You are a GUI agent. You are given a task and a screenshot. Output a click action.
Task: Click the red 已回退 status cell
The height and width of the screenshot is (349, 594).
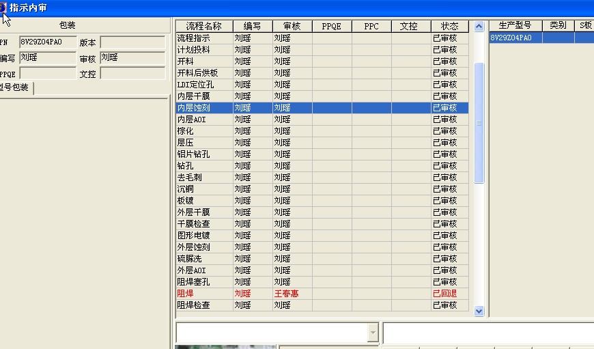[x=450, y=294]
